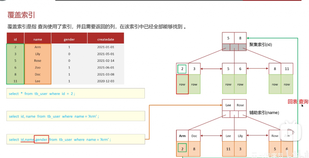The height and width of the screenshot is (158, 309).
Task: Click the green-boxed 2 under Arm
Action: point(182,149)
